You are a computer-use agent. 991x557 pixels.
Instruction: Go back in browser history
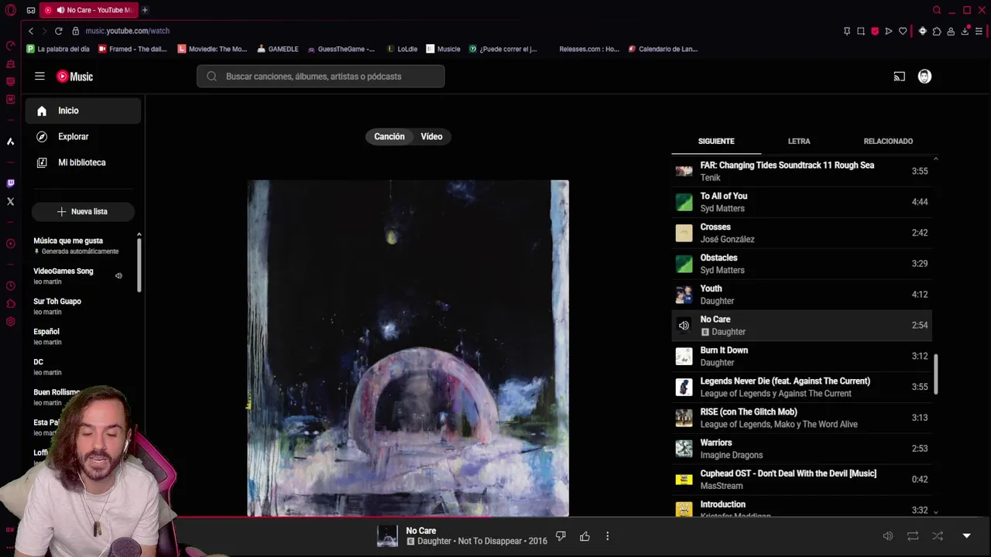[x=30, y=31]
